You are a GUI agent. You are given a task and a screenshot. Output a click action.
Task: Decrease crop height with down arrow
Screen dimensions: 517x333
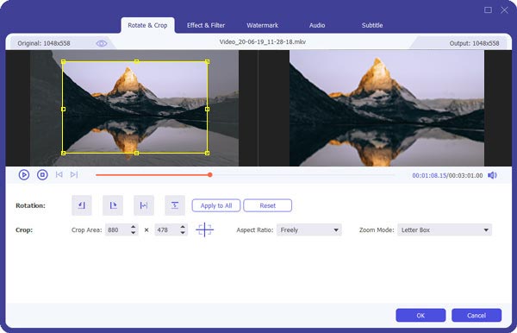[183, 233]
